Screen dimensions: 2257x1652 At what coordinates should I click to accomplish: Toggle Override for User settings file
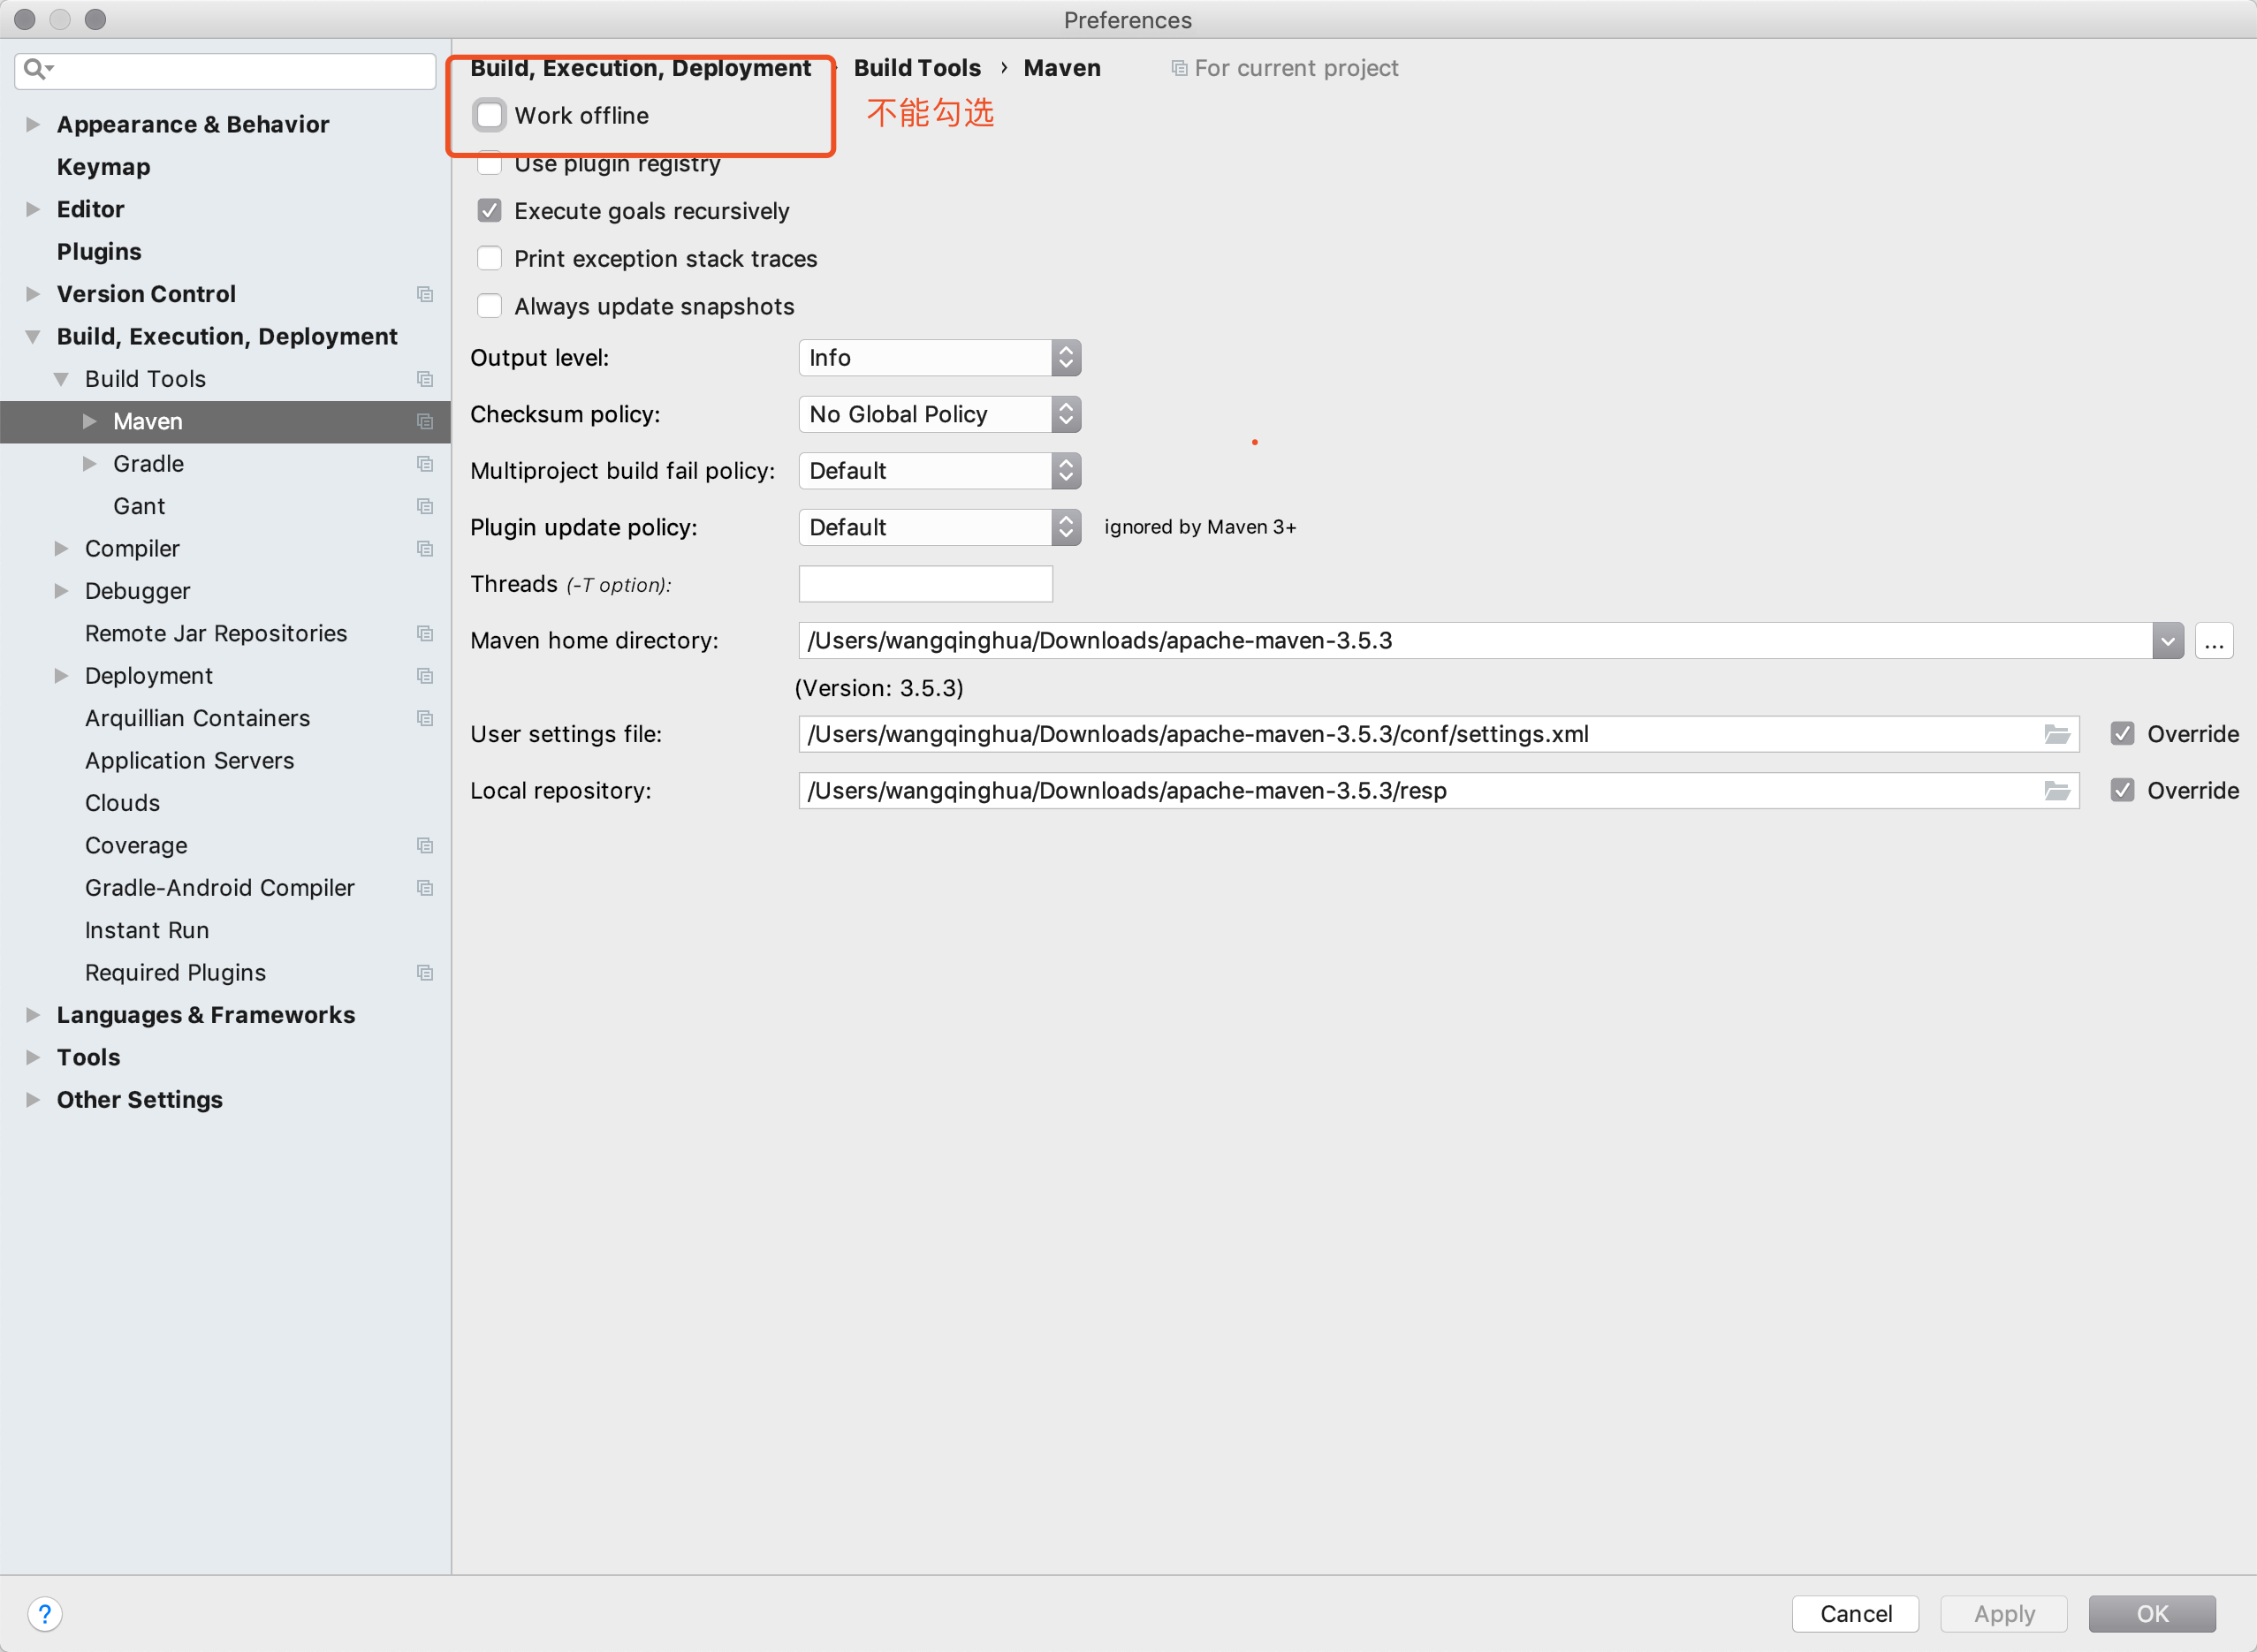[2122, 734]
